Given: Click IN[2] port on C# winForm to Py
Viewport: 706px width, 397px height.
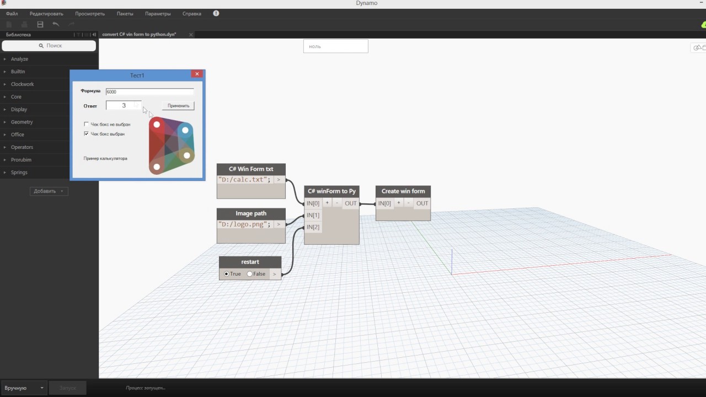Looking at the screenshot, I should coord(313,227).
